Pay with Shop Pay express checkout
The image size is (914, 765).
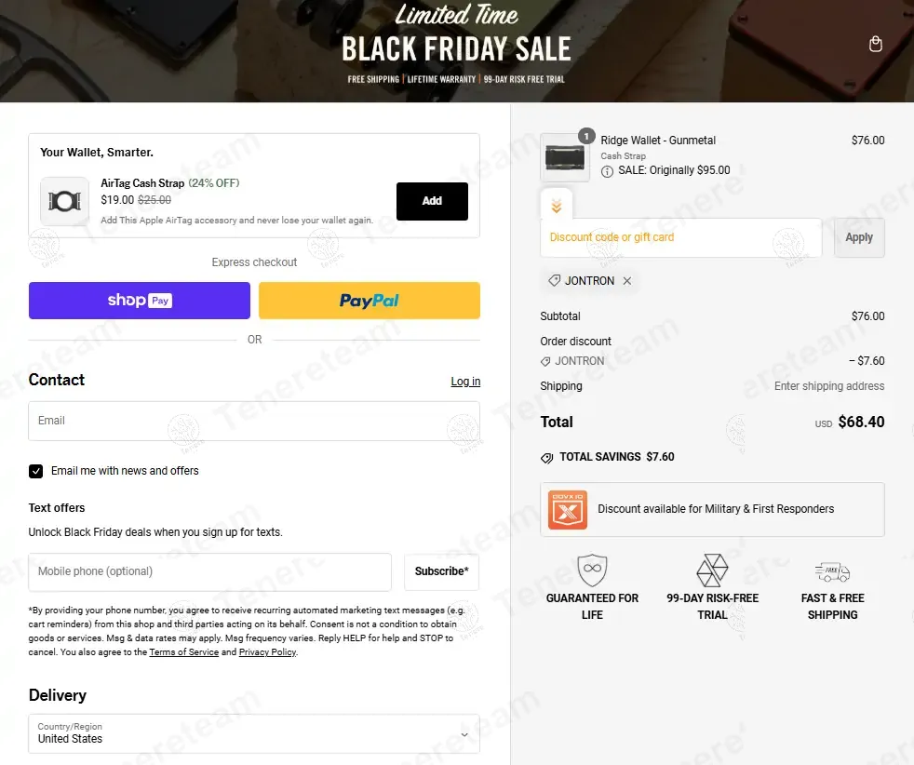(x=140, y=301)
